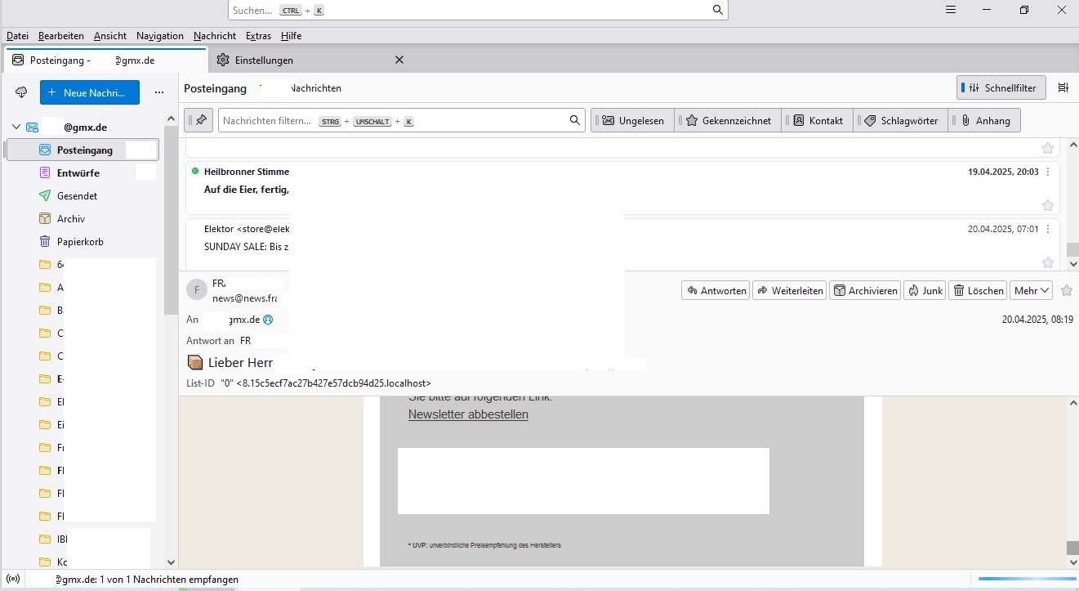
Task: Open the Navigation menu
Action: coord(160,36)
